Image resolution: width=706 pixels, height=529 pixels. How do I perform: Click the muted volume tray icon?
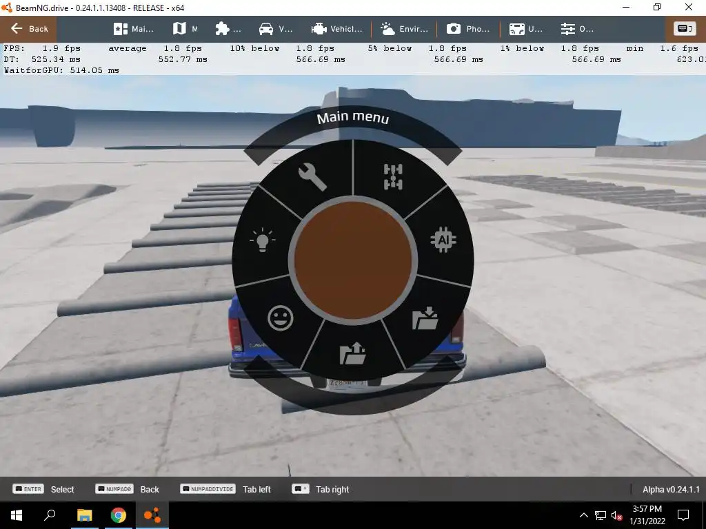pos(616,515)
